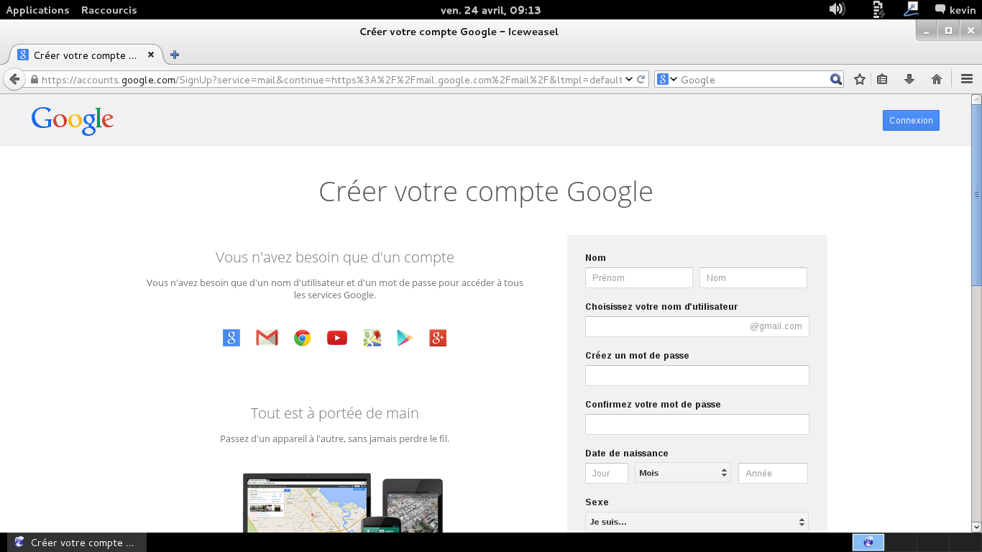The height and width of the screenshot is (552, 982).
Task: Close the "Créer votre compte" tab
Action: click(151, 55)
